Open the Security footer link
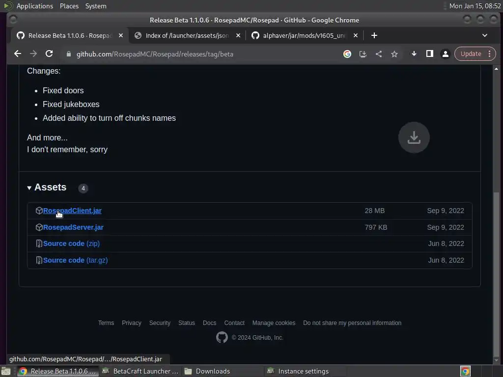Viewport: 503px width, 377px height. 160,323
